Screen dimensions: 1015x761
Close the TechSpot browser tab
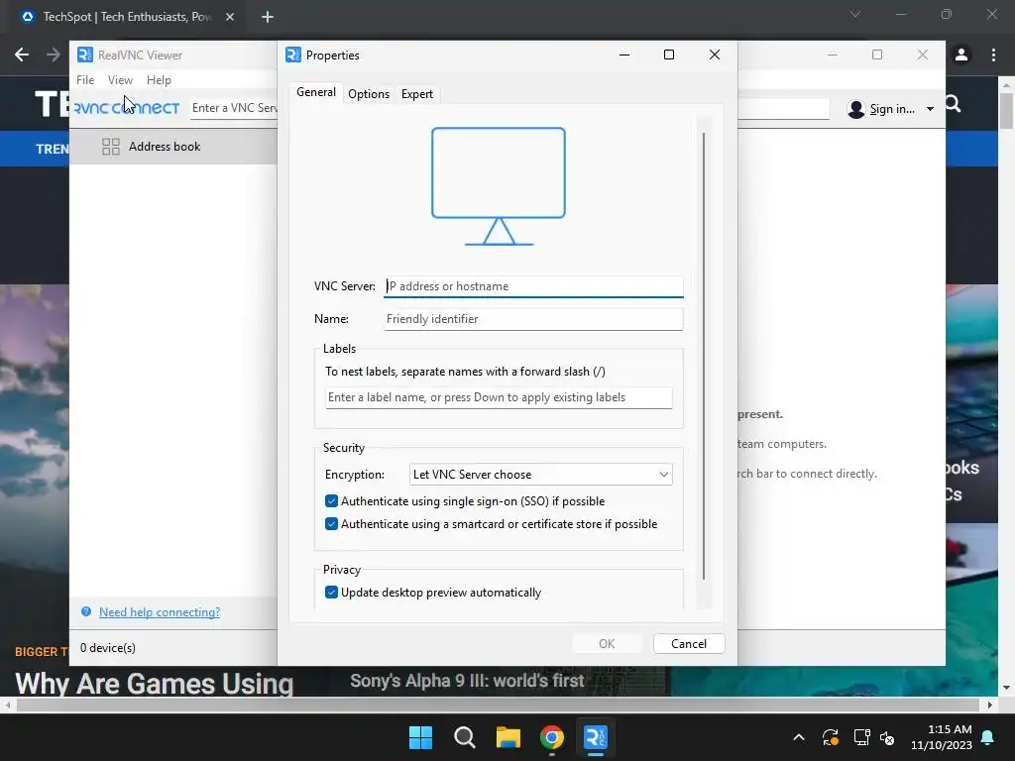pyautogui.click(x=230, y=17)
